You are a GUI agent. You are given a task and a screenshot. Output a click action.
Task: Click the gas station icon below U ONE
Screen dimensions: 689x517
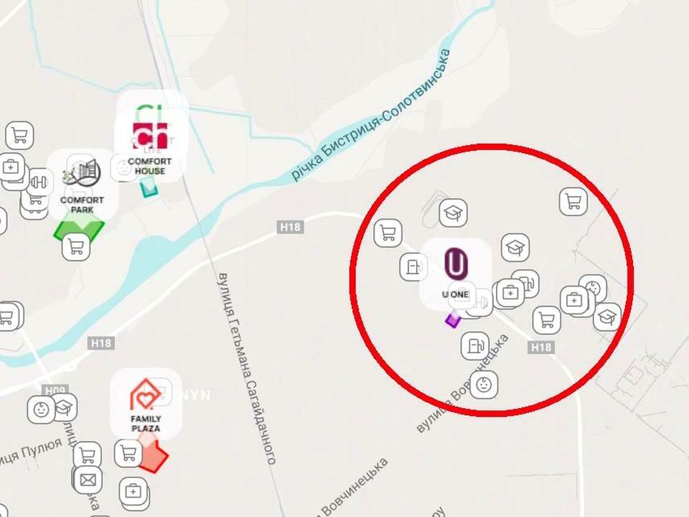coord(475,345)
